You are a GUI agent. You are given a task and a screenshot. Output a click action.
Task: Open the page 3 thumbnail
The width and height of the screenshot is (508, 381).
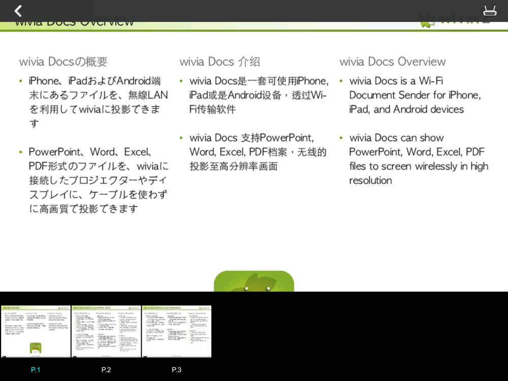point(177,331)
